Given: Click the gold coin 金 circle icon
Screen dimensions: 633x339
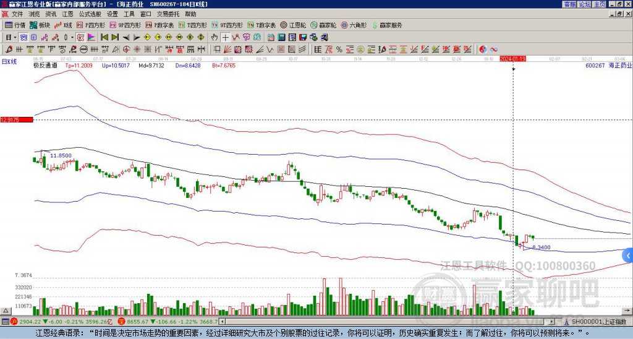Looking at the screenshot, I should 360,49.
